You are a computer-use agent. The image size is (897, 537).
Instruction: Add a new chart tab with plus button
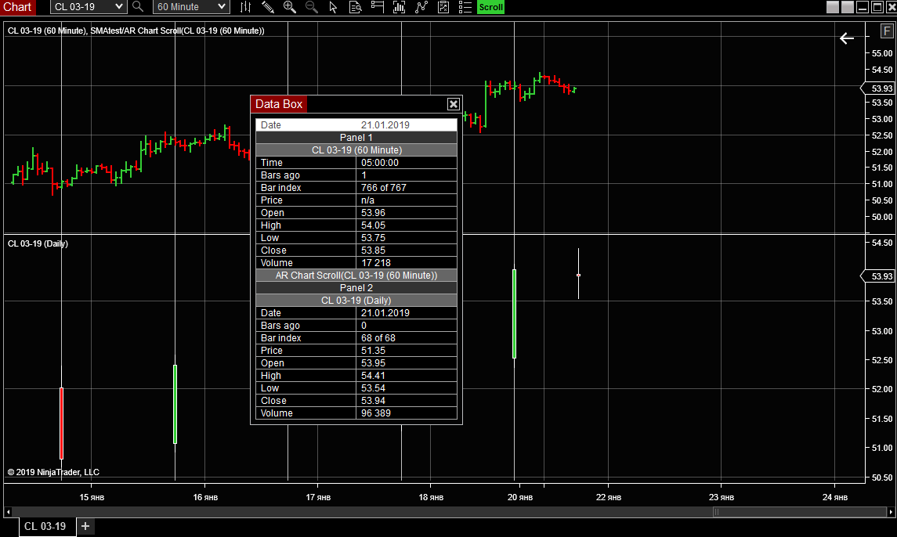(x=85, y=526)
